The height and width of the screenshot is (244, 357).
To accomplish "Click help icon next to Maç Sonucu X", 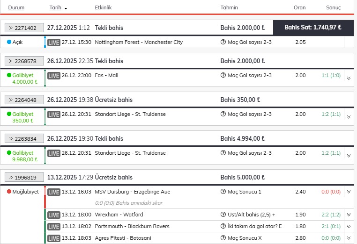I will [x=223, y=238].
